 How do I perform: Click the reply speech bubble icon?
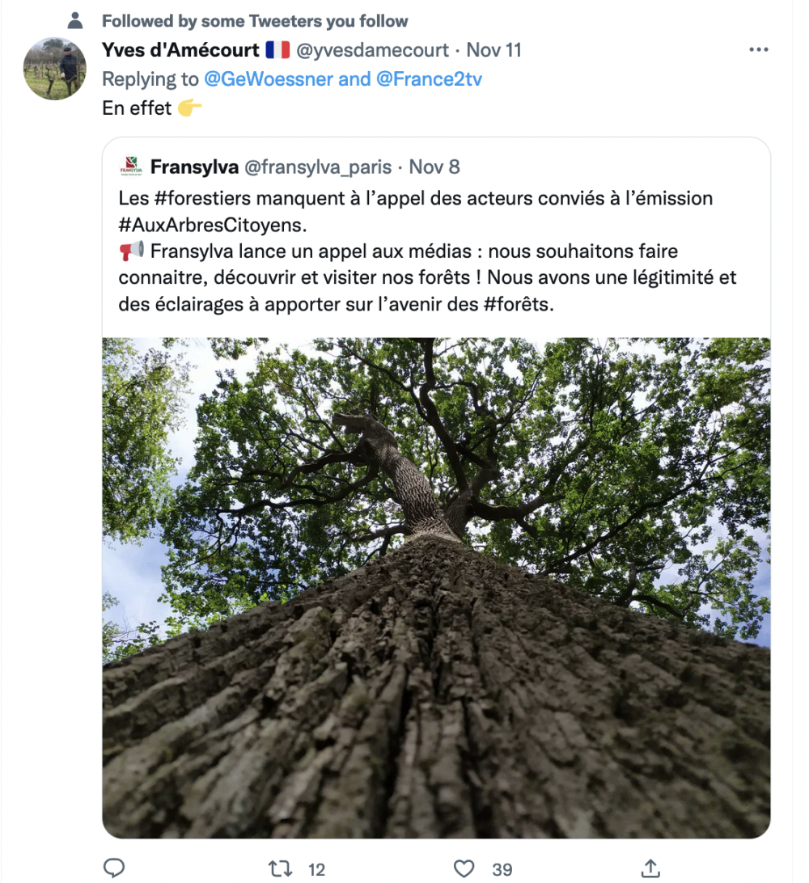pyautogui.click(x=115, y=869)
